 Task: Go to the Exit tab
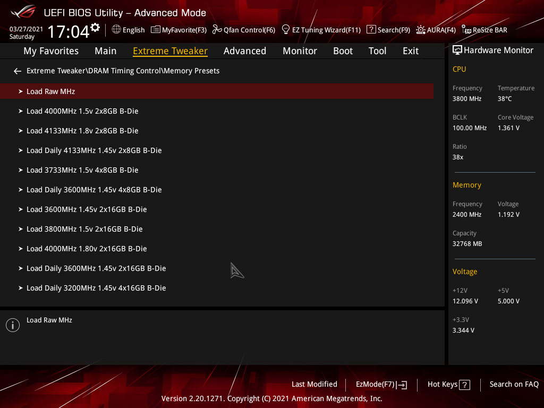point(411,51)
